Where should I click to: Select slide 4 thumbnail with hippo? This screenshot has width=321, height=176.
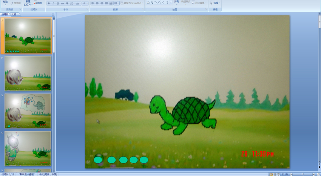click(28, 148)
